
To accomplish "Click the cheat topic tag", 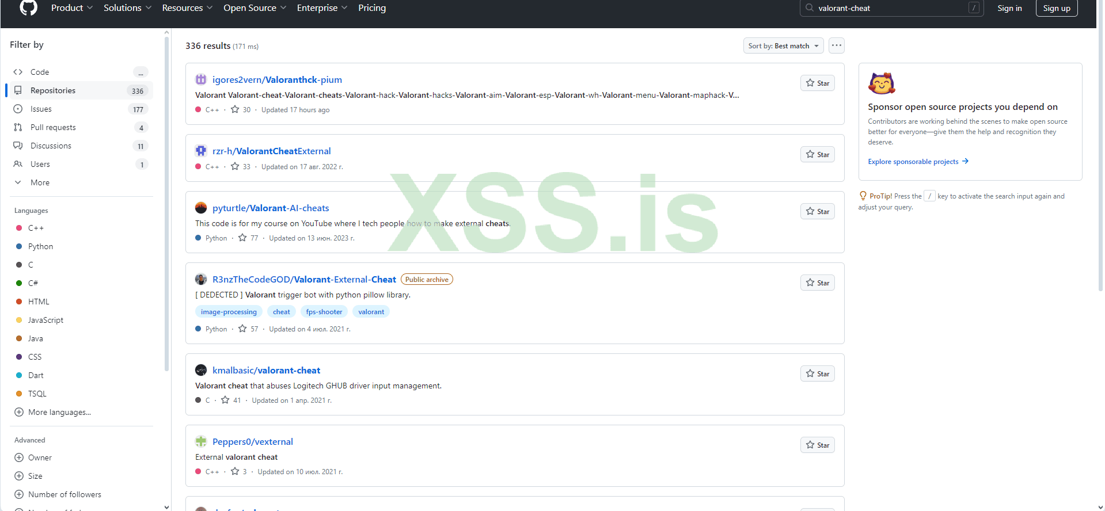I will point(282,311).
